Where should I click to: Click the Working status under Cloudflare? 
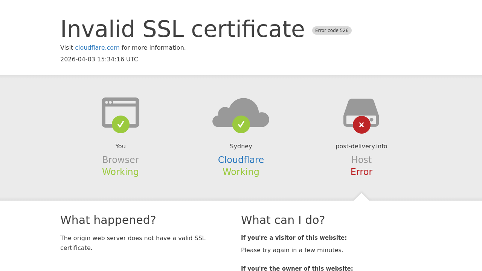pos(241,172)
